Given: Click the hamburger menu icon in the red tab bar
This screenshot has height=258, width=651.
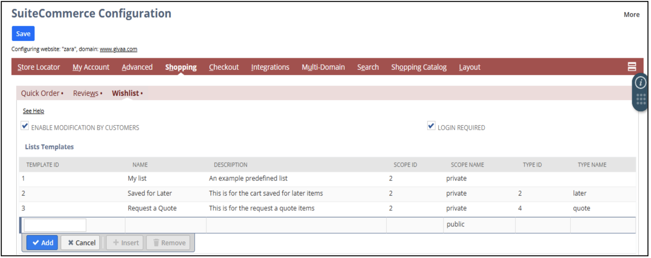Looking at the screenshot, I should (x=632, y=67).
